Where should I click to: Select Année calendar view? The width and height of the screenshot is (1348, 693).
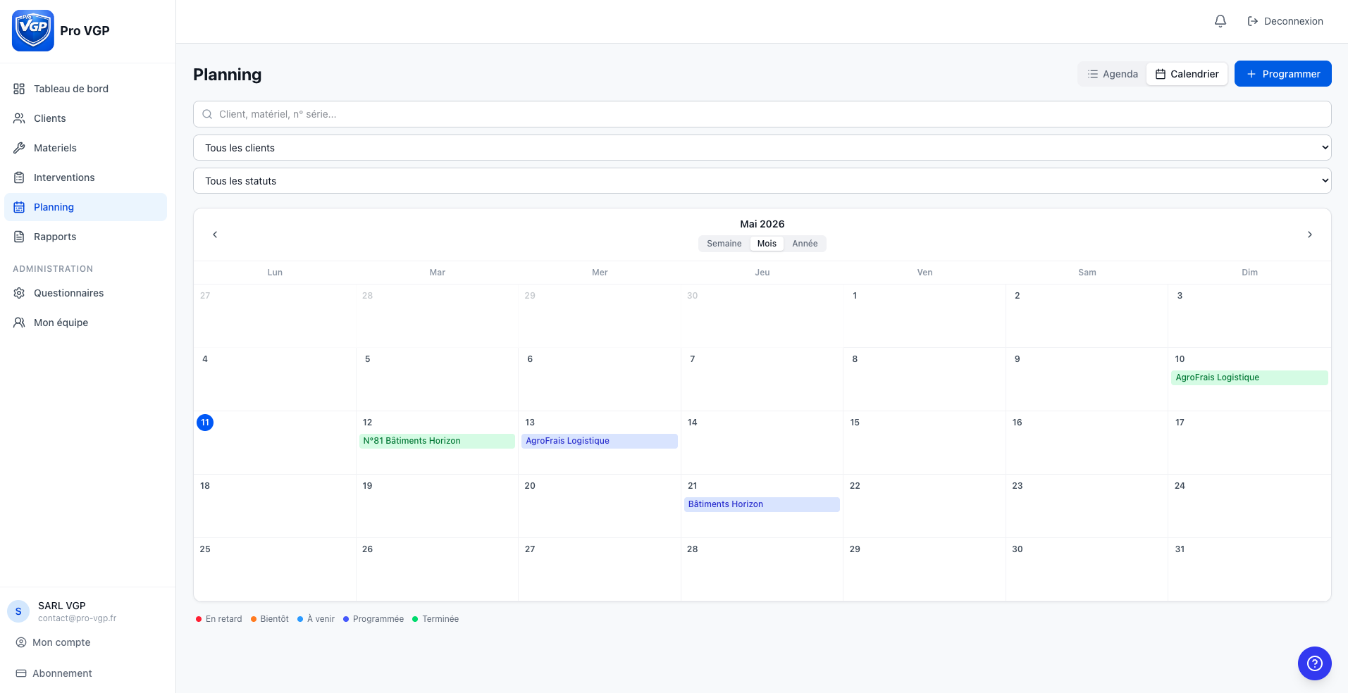pyautogui.click(x=805, y=244)
